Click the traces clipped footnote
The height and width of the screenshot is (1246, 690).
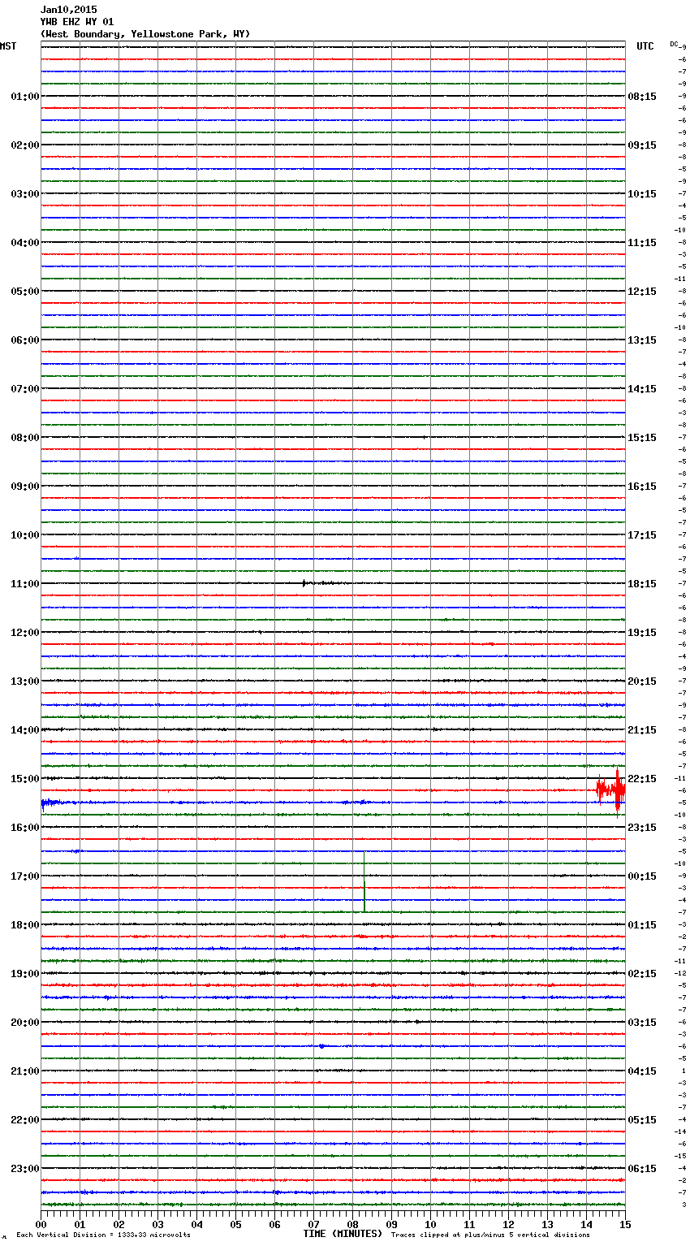coord(490,1235)
